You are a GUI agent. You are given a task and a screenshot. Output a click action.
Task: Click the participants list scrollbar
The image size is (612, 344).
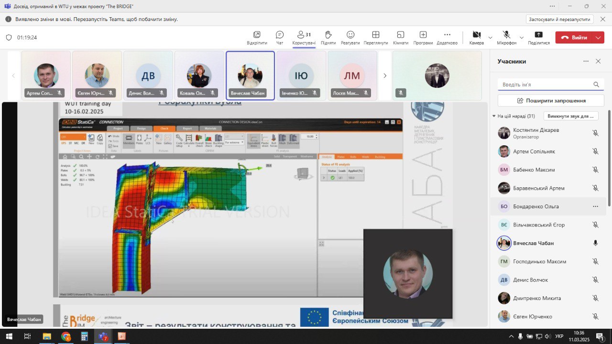[x=609, y=158]
